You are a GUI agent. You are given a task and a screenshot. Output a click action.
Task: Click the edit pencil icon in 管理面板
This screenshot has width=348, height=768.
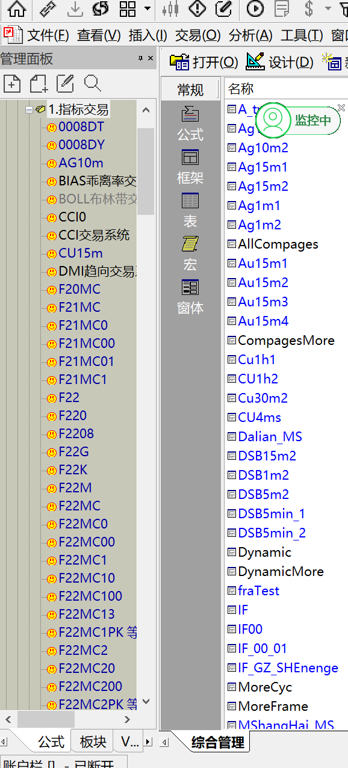pos(66,84)
